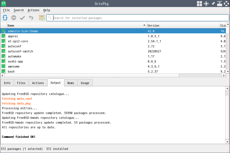
Task: Click the partially visible Size column header
Action: pos(223,25)
